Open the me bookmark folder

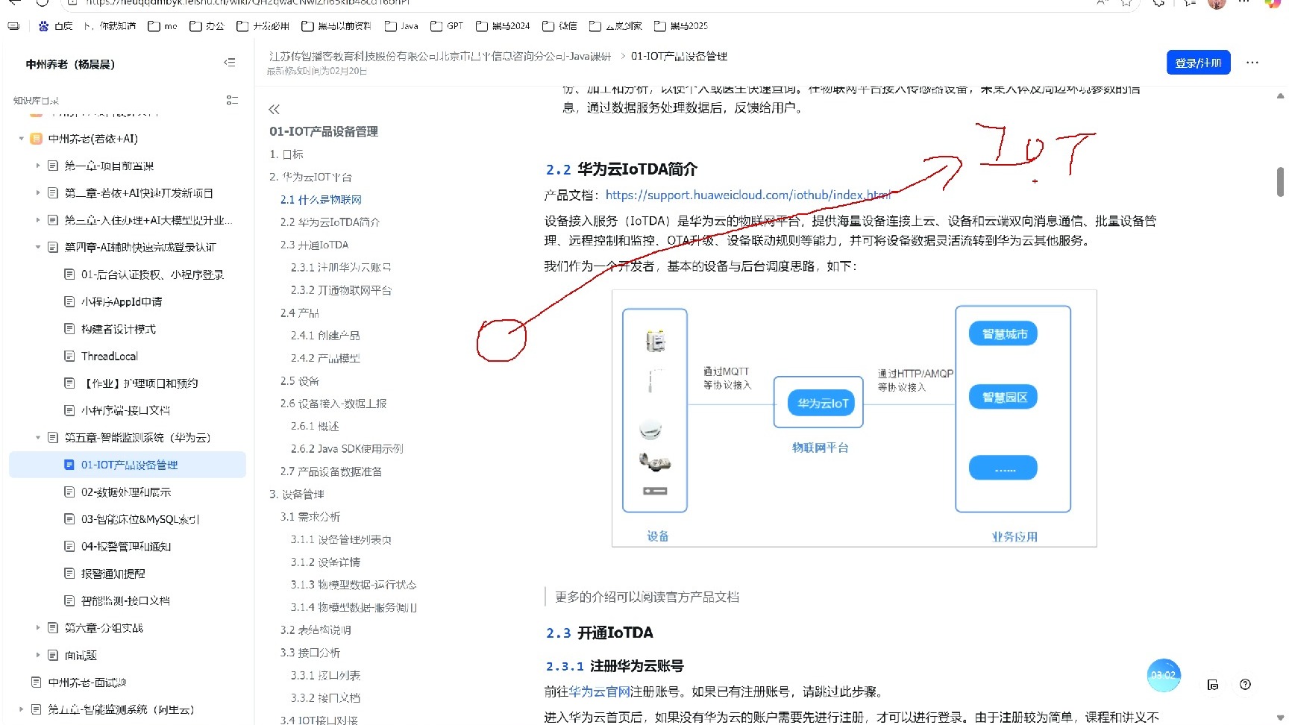click(x=163, y=26)
